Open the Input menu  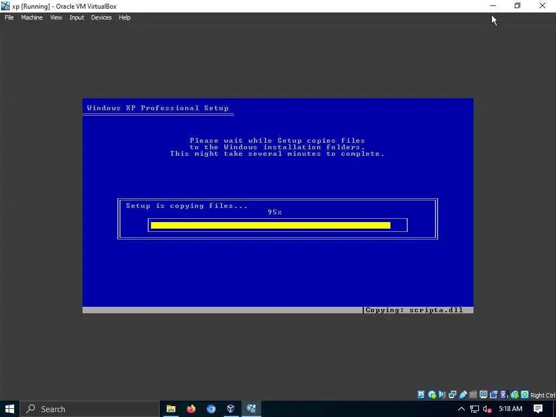(x=77, y=17)
